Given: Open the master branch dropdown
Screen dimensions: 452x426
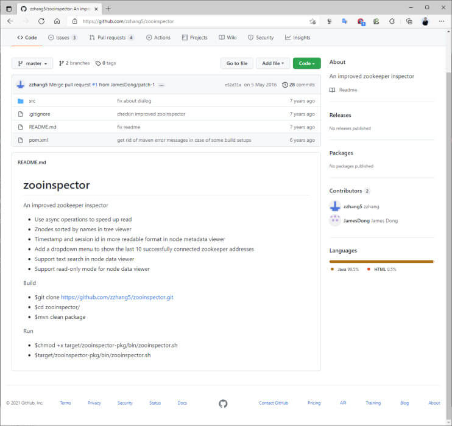Looking at the screenshot, I should coord(32,63).
